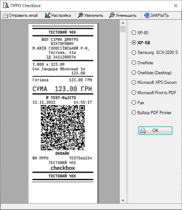Click the envelope icon for sending email
Screen dimensions: 182x210
pyautogui.click(x=5, y=15)
